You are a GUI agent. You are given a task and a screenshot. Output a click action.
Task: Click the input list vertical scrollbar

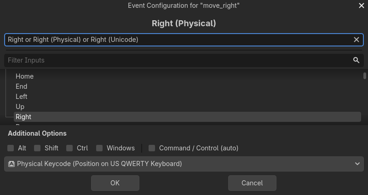click(365, 76)
